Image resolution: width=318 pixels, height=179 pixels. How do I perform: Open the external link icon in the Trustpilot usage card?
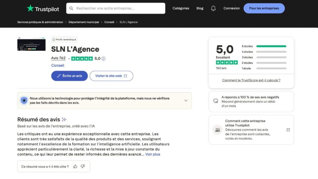(288, 130)
